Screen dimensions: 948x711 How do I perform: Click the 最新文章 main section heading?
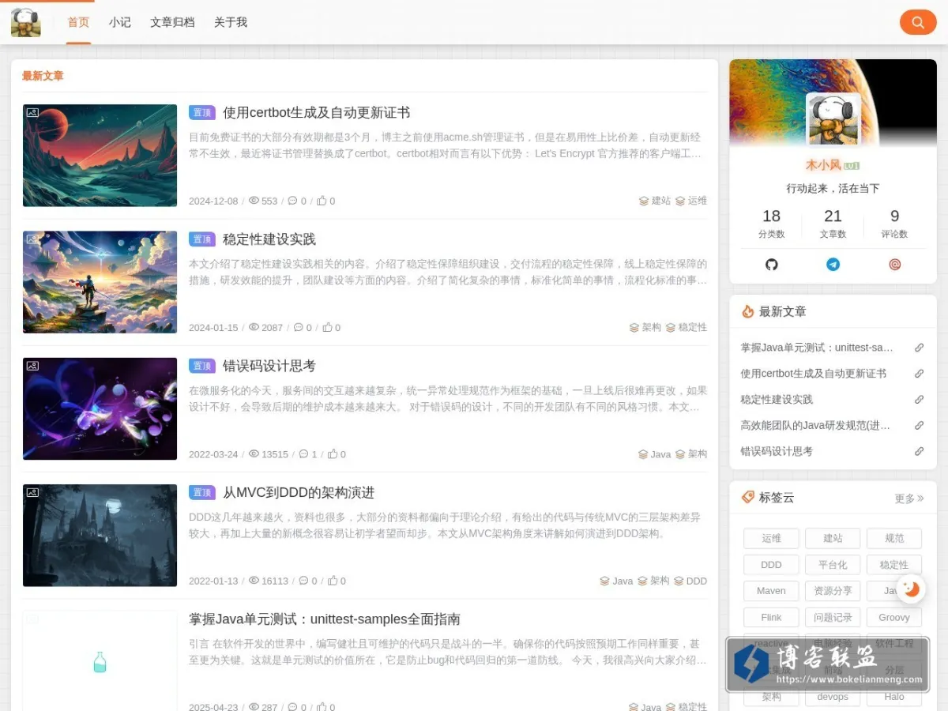(43, 77)
